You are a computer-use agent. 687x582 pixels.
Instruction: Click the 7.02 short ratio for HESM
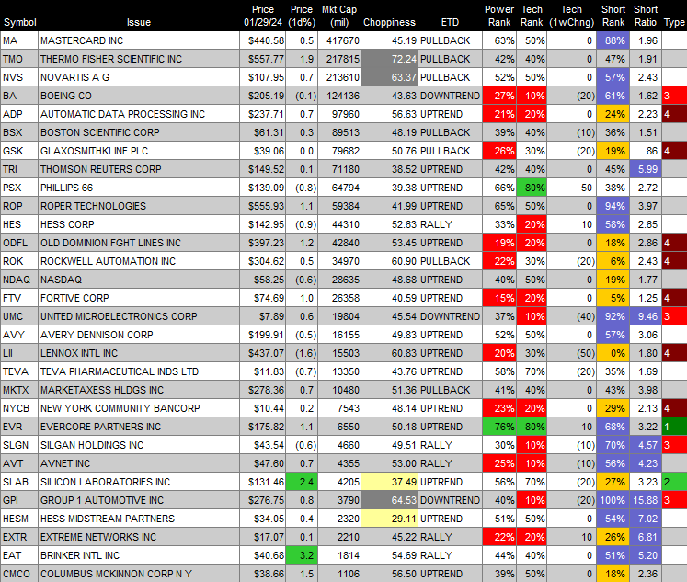tap(646, 519)
